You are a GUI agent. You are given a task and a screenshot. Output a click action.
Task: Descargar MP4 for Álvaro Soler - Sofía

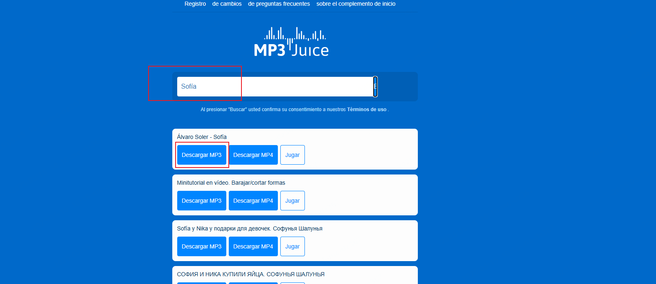coord(253,155)
